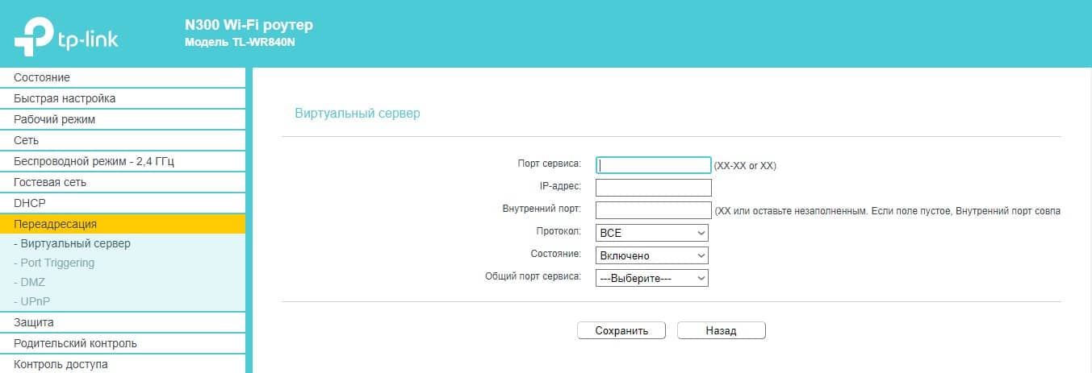
Task: Collapse the Переадресация menu section
Action: (x=55, y=224)
